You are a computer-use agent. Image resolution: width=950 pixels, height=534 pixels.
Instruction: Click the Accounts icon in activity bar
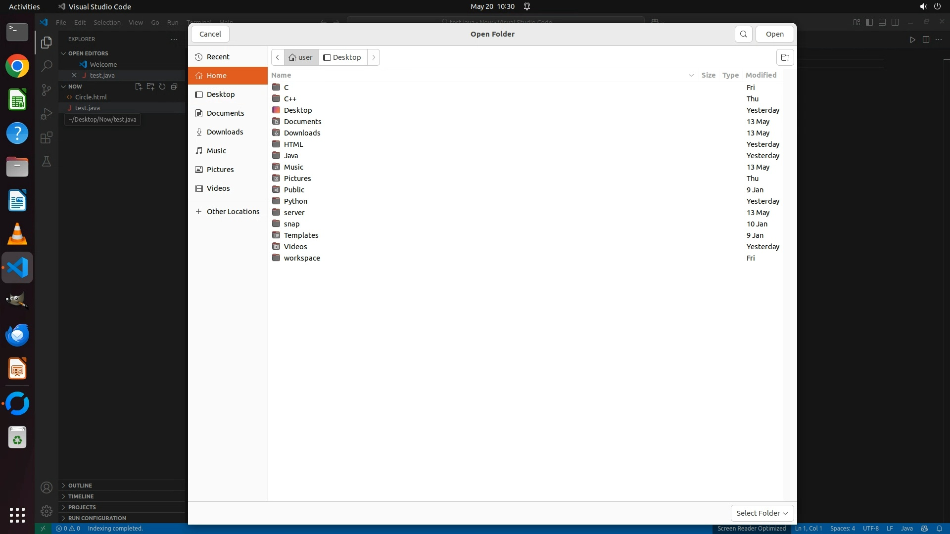tap(47, 488)
